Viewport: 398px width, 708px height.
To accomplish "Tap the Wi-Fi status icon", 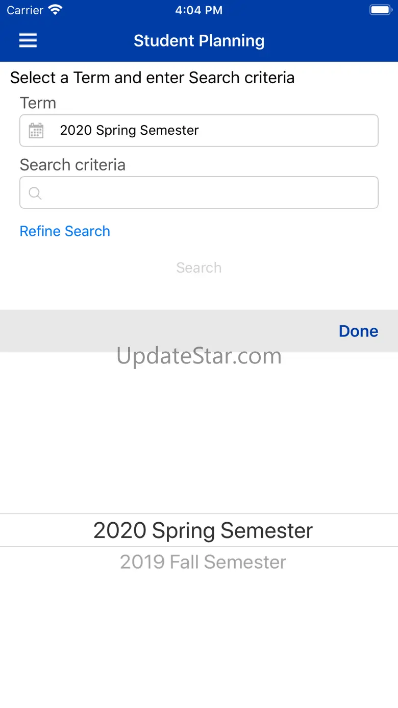I will (x=55, y=10).
